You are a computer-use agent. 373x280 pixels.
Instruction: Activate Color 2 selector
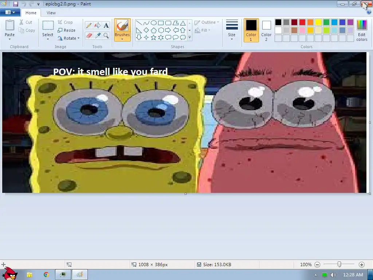coord(266,30)
